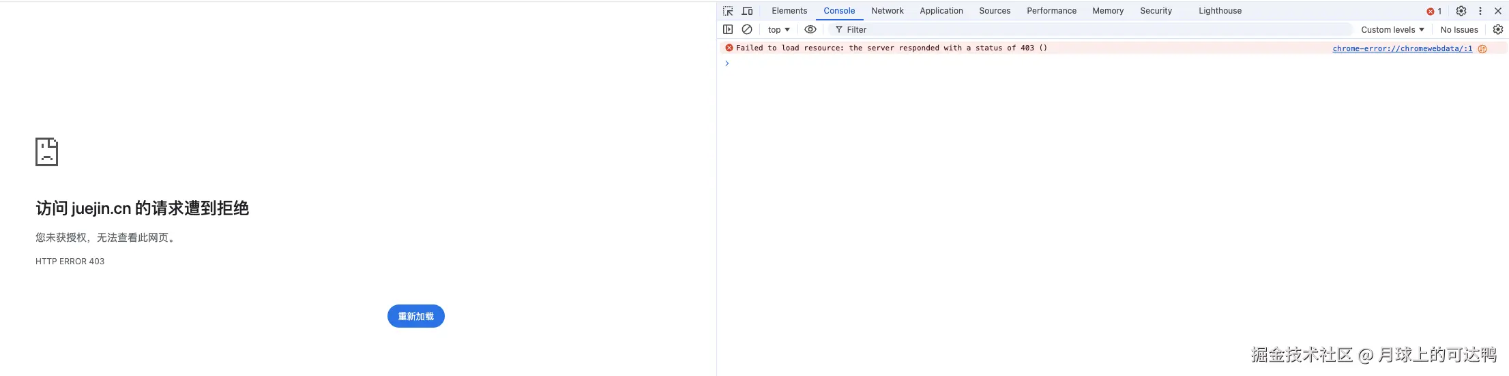
Task: Click the red error count badge
Action: pyautogui.click(x=1433, y=11)
